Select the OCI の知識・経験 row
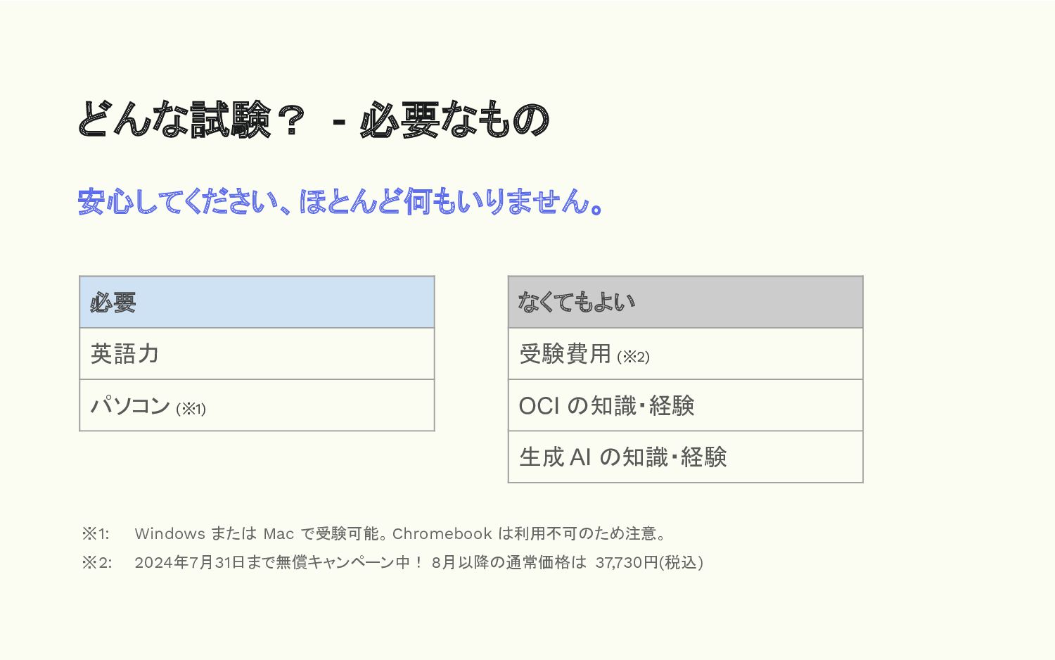The height and width of the screenshot is (660, 1055). 685,405
